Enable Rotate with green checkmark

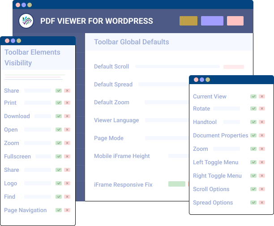253,108
